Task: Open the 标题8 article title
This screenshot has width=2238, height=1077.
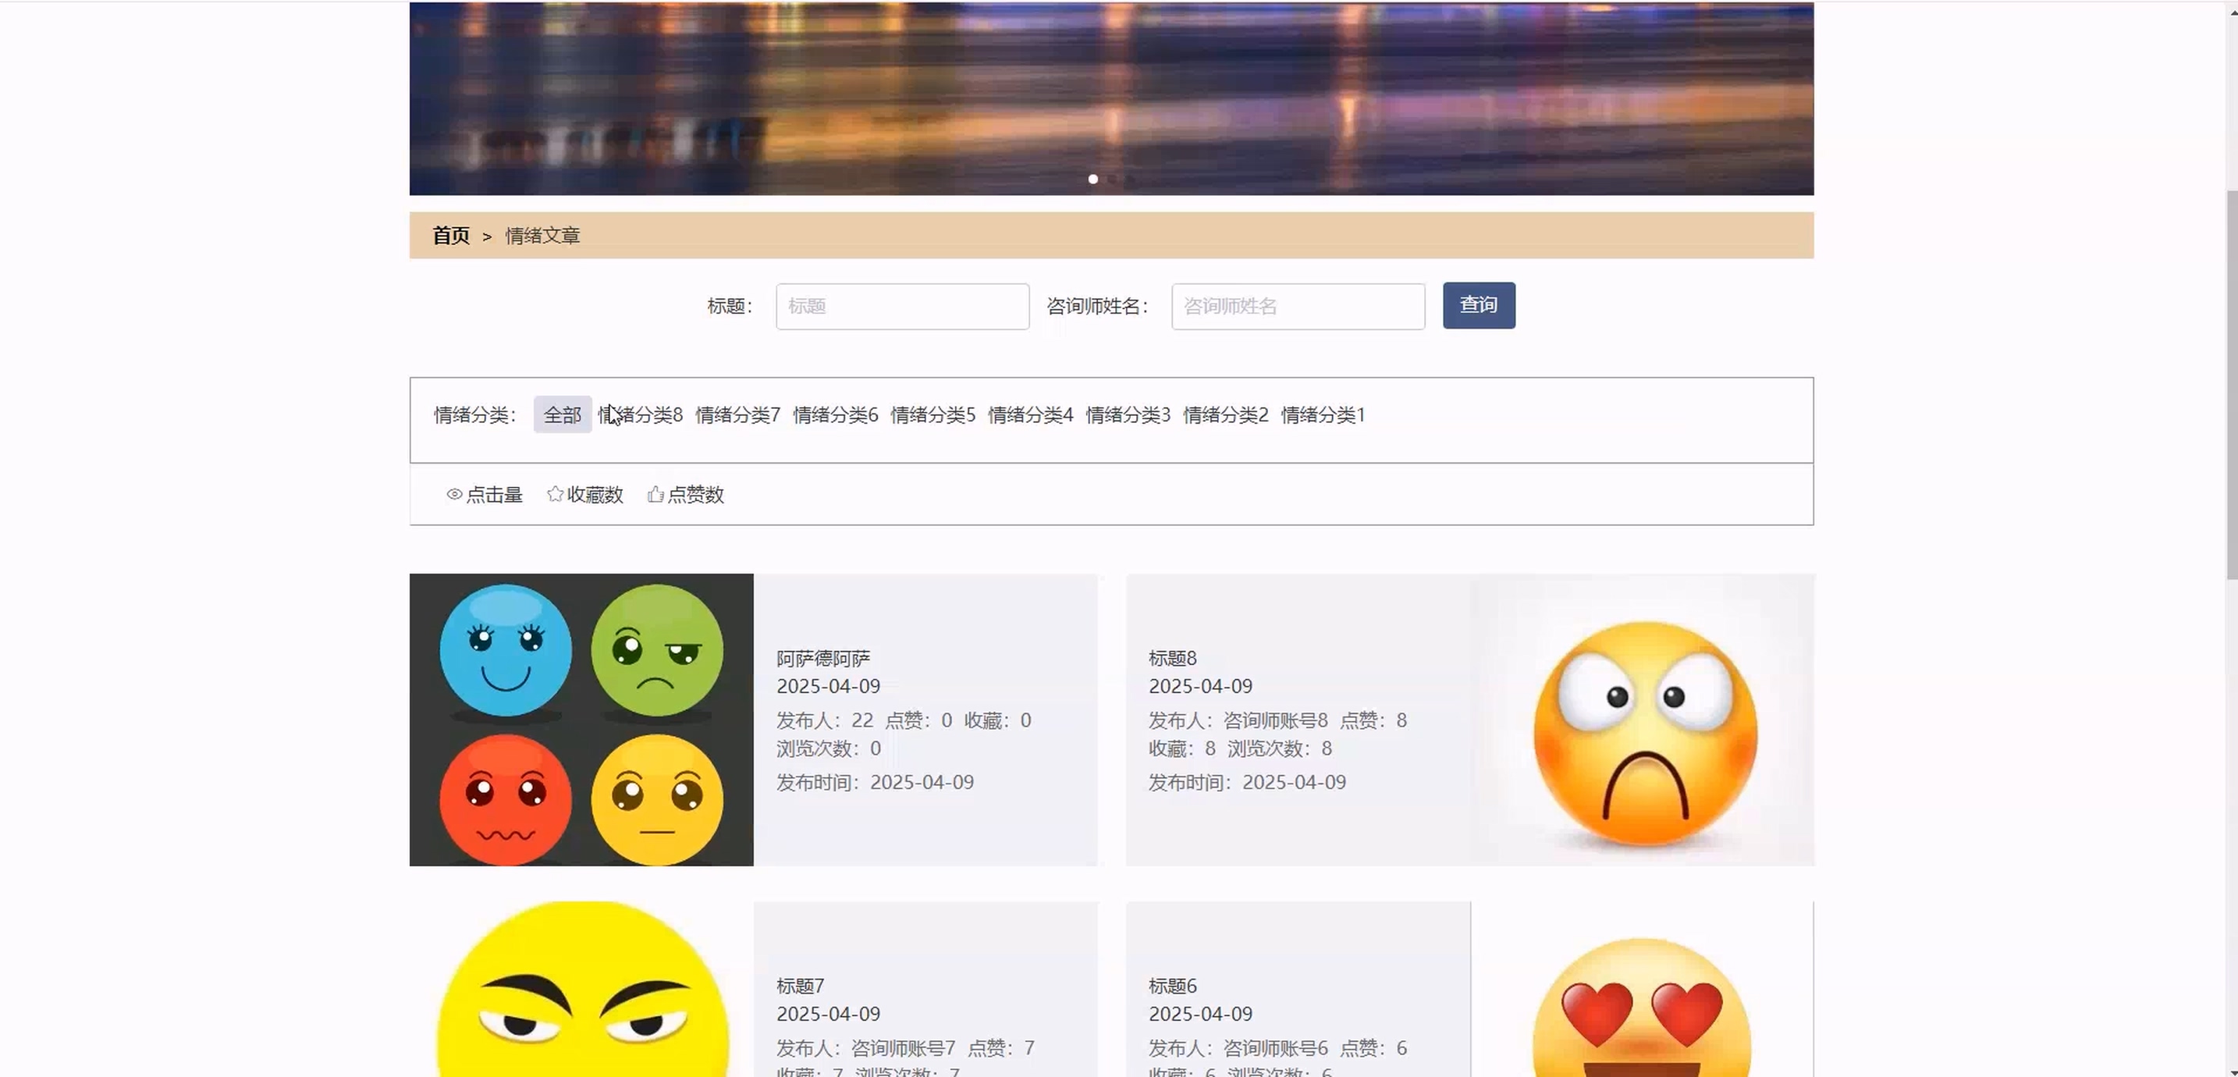Action: pos(1172,658)
